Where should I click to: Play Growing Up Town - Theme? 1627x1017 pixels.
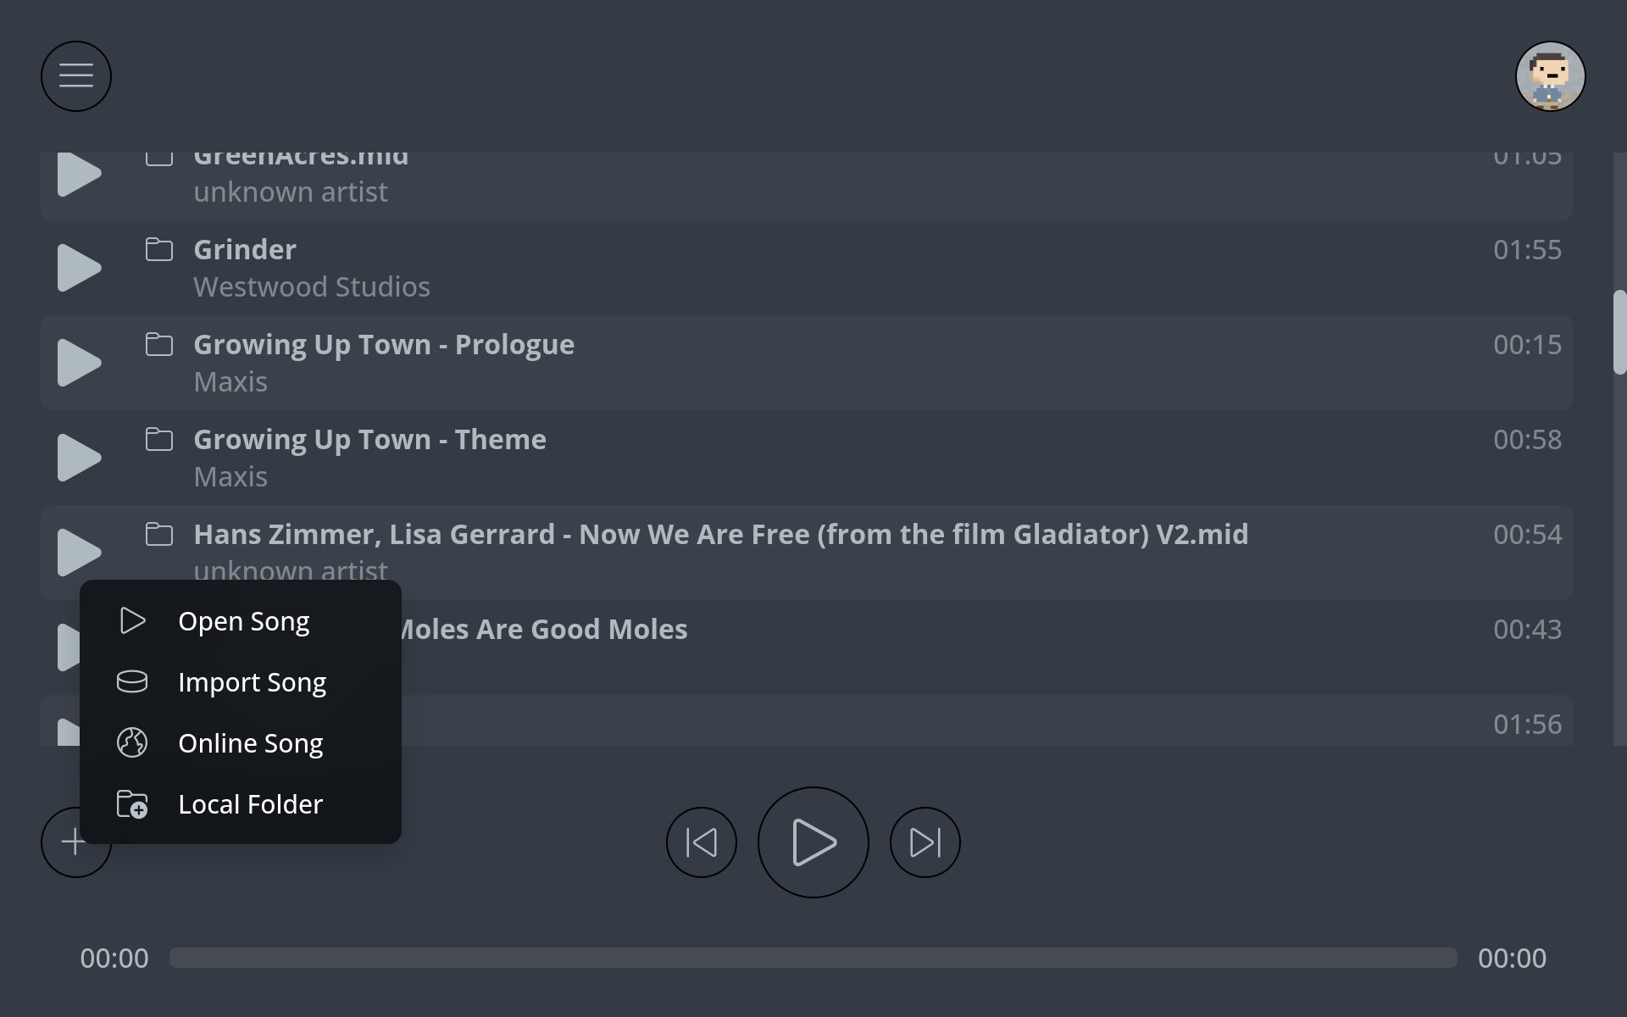(78, 457)
